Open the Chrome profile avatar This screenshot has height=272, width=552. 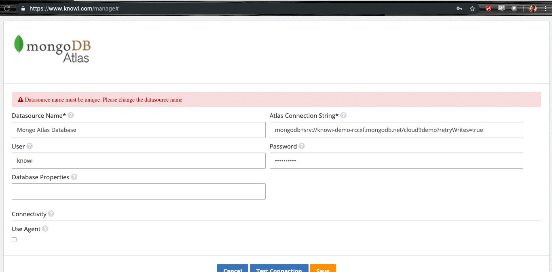[x=533, y=8]
